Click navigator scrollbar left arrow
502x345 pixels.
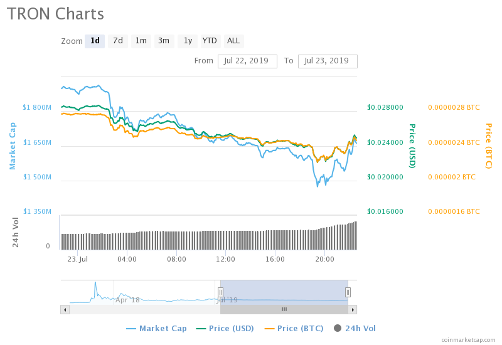[x=65, y=309]
